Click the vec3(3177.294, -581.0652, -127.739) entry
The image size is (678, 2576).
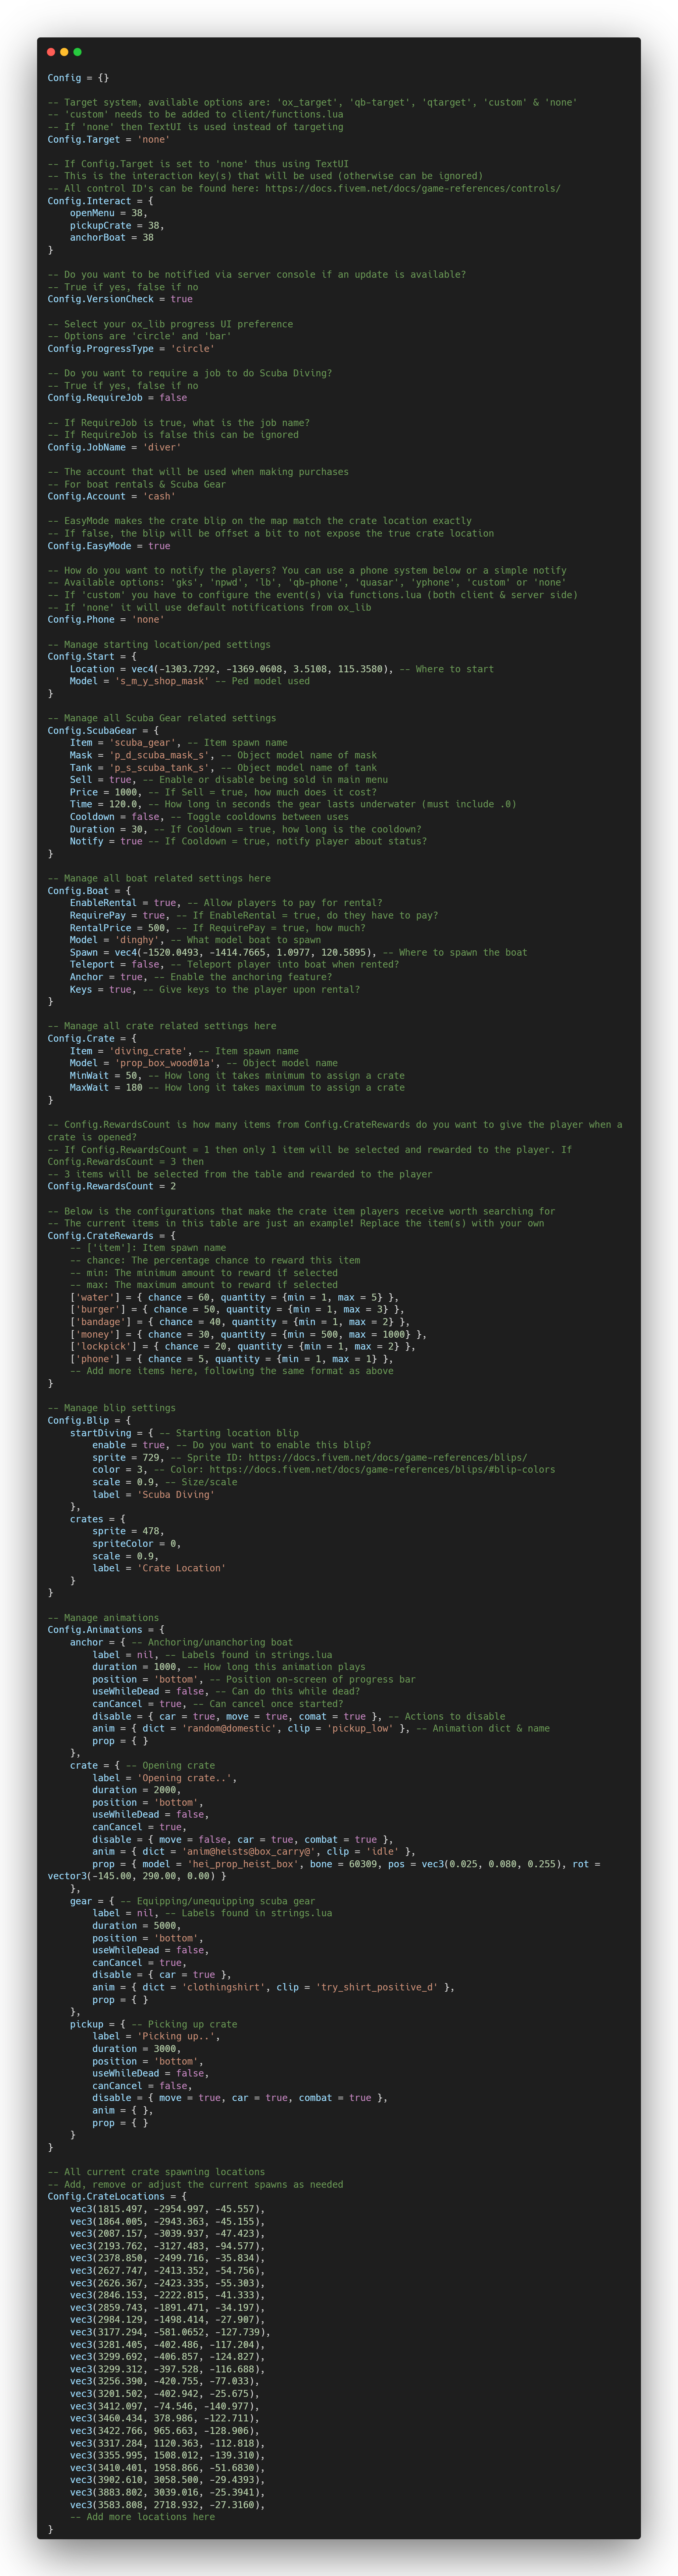[x=170, y=2332]
